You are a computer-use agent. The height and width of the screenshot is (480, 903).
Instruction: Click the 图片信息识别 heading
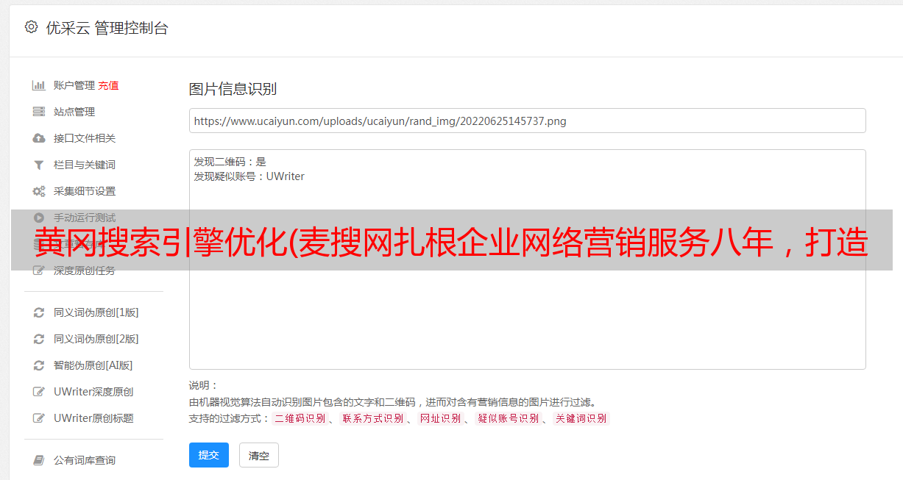233,89
